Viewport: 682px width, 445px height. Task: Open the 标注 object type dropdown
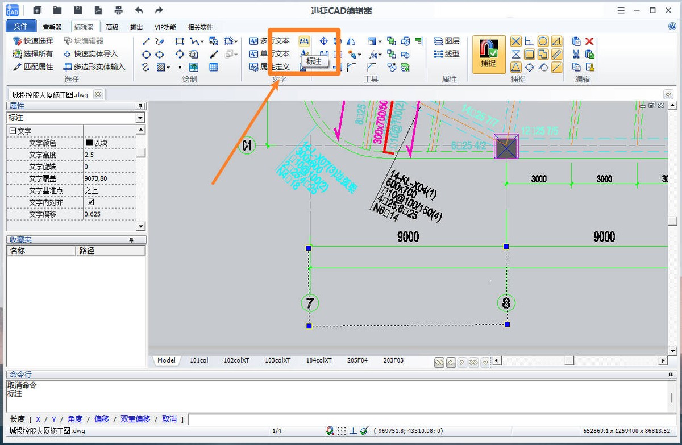[x=140, y=118]
